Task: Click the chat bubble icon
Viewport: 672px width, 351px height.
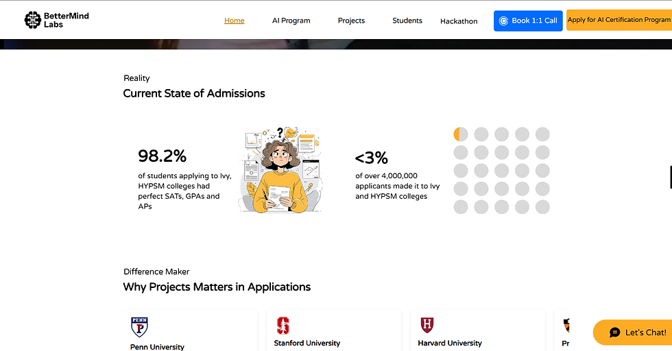Action: [615, 332]
